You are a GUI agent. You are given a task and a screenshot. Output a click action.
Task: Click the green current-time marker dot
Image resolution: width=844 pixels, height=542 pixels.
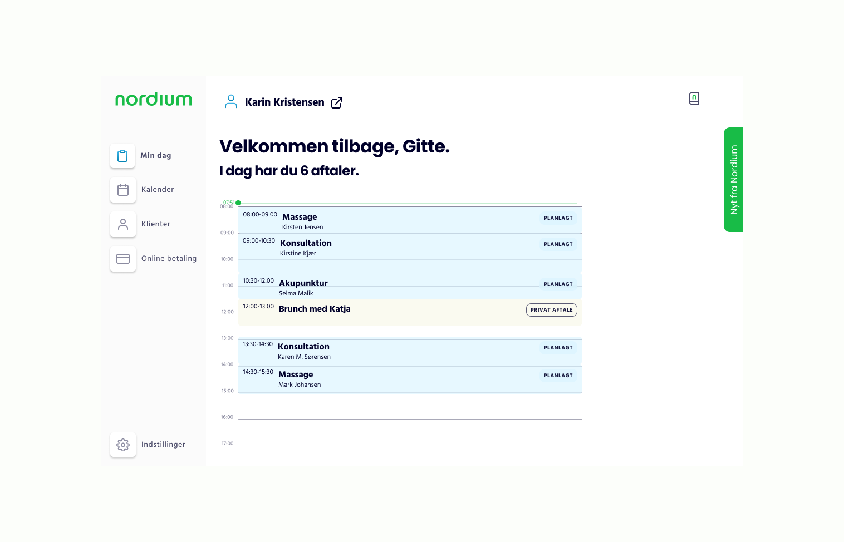(x=238, y=203)
